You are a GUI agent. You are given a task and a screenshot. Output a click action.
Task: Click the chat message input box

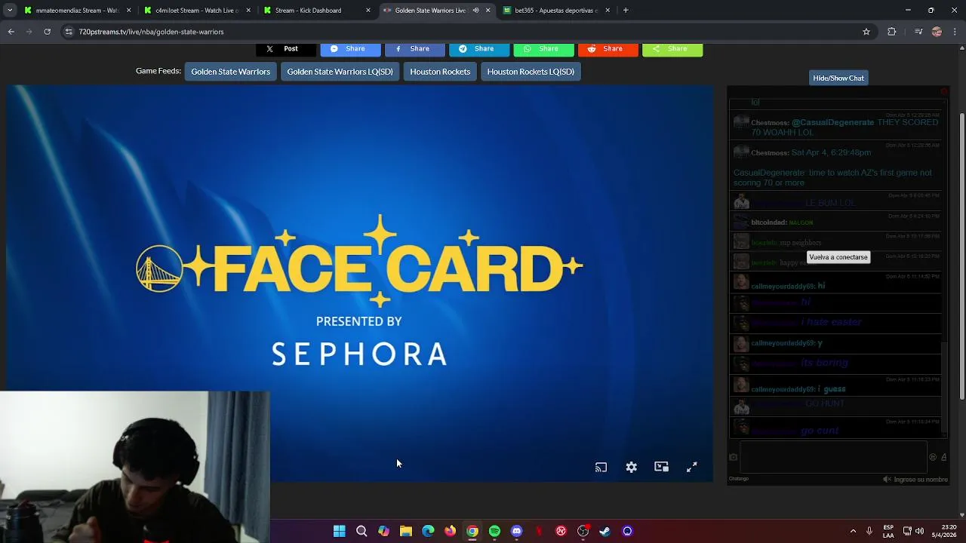pos(833,457)
